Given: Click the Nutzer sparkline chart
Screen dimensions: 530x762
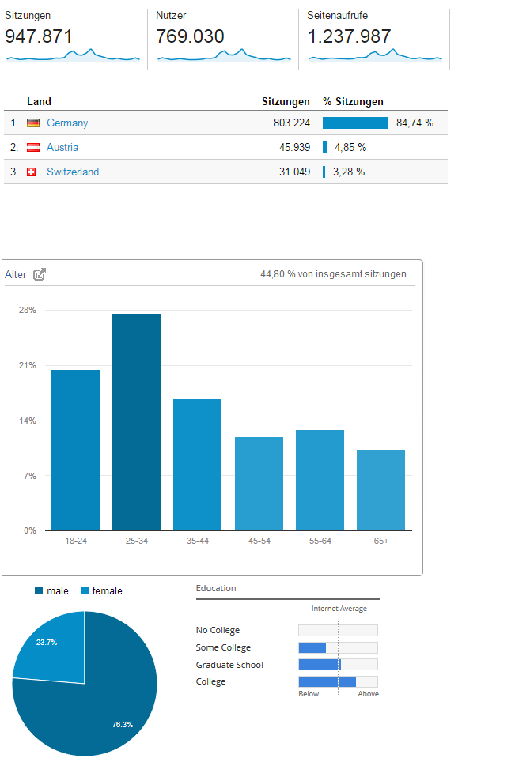Looking at the screenshot, I should [224, 55].
